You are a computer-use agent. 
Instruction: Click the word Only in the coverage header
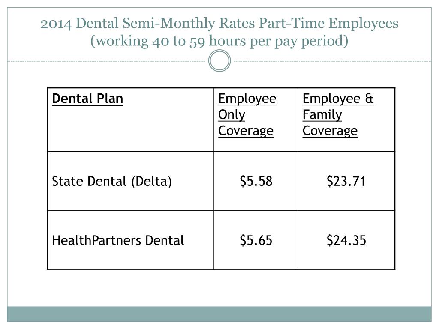pos(232,115)
